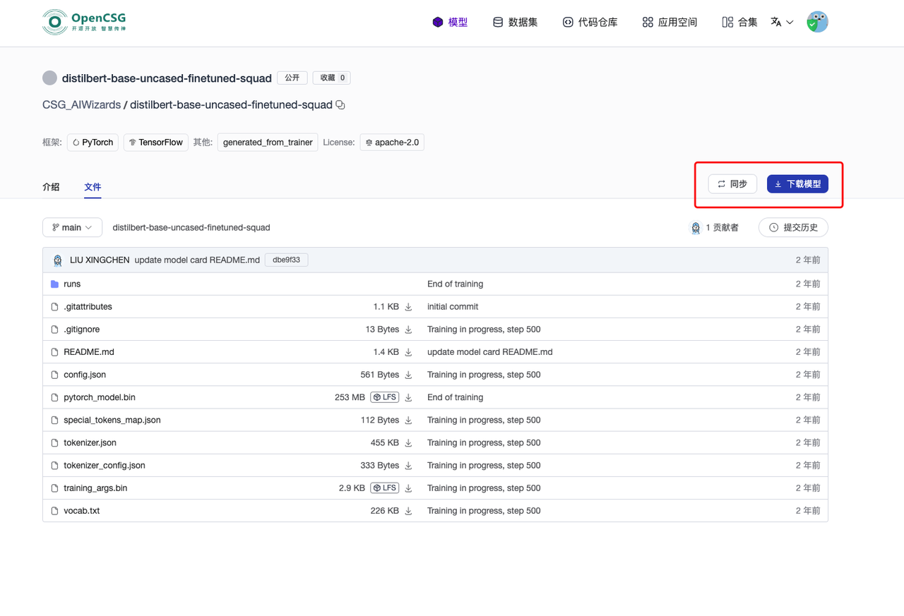Click the distilbert-base-uncased-finetuned-squad path breadcrumb
904x616 pixels.
191,227
